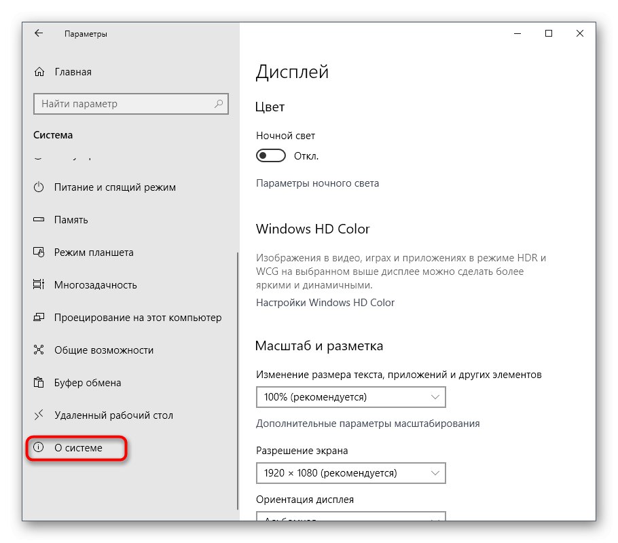Image resolution: width=618 pixels, height=543 pixels.
Task: Click the clipboard icon beside Буфер обмена
Action: tap(37, 383)
